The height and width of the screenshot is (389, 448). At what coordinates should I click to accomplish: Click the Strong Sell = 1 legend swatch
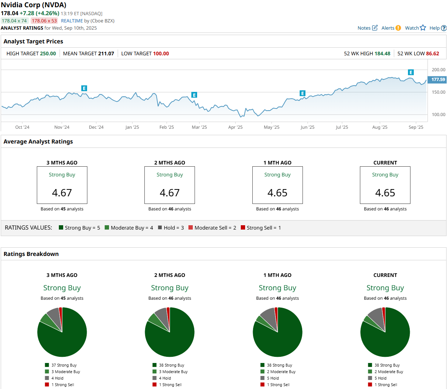[243, 227]
